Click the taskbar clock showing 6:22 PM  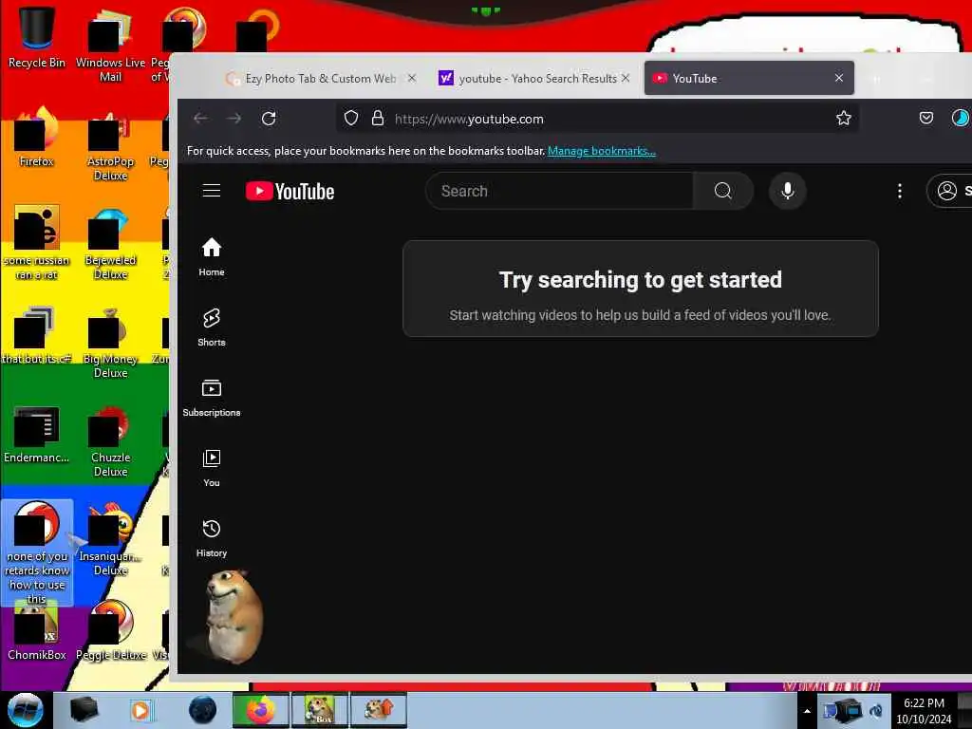click(x=924, y=710)
